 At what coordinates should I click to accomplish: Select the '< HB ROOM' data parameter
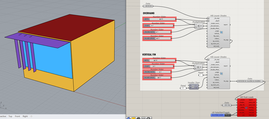[x=148, y=6]
